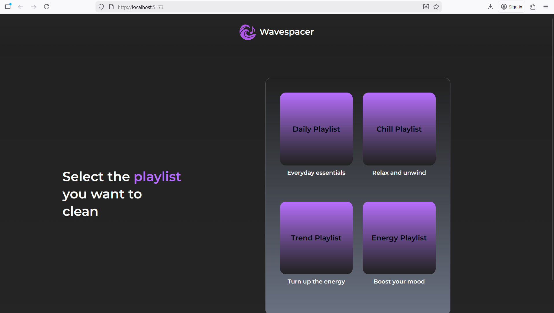Image resolution: width=554 pixels, height=313 pixels.
Task: Select the Daily Playlist card
Action: point(316,129)
